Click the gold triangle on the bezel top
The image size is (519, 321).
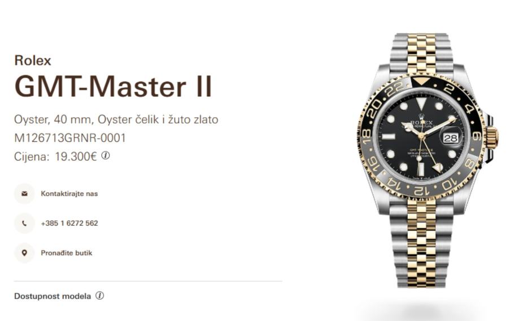(421, 81)
